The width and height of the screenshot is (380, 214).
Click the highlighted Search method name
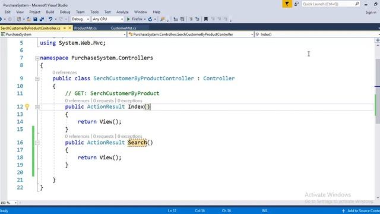[x=137, y=143]
